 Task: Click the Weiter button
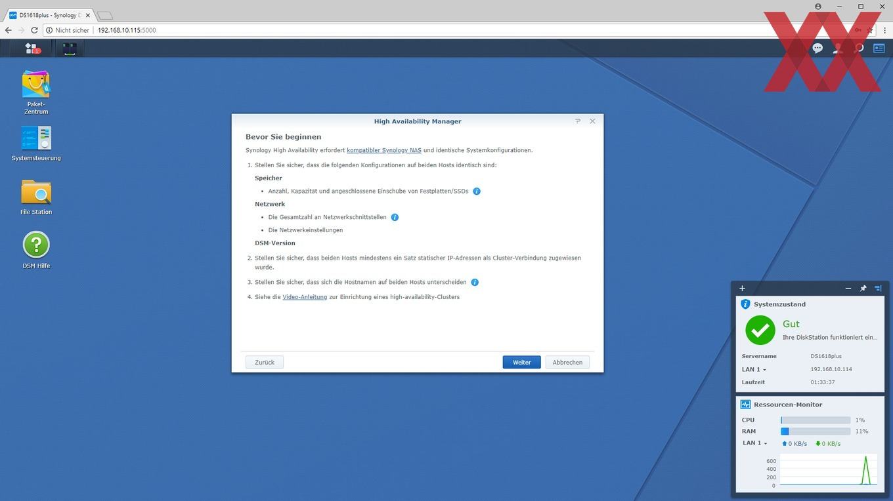[x=521, y=362]
